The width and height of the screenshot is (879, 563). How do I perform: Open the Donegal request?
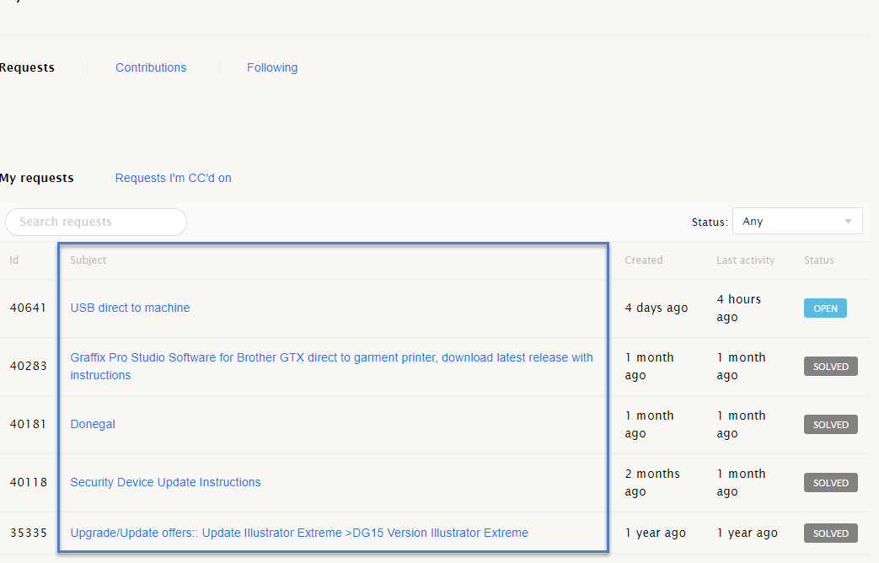coord(93,425)
